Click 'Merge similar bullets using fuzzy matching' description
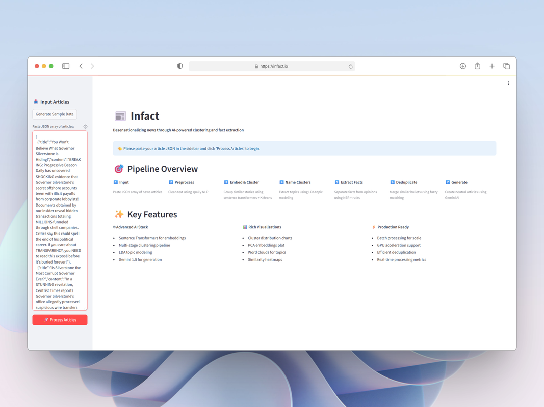This screenshot has width=544, height=407. [413, 195]
